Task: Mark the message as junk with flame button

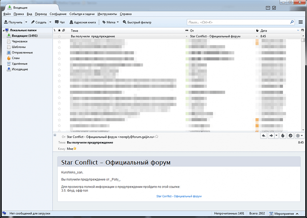Action: [x=283, y=136]
